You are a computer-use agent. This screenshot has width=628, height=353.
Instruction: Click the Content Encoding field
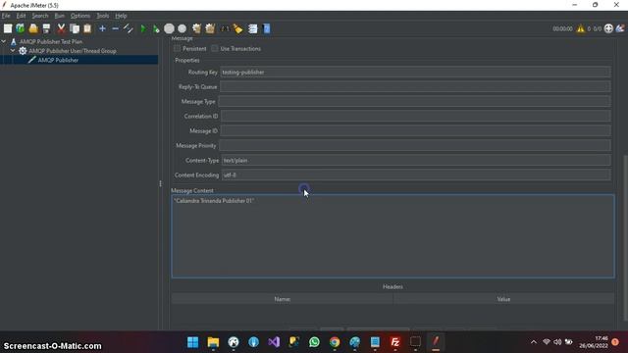coord(416,175)
